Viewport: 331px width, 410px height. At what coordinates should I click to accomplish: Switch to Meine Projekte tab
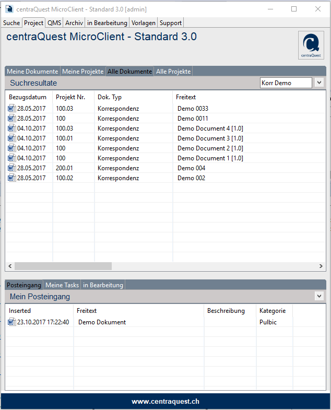pos(83,72)
